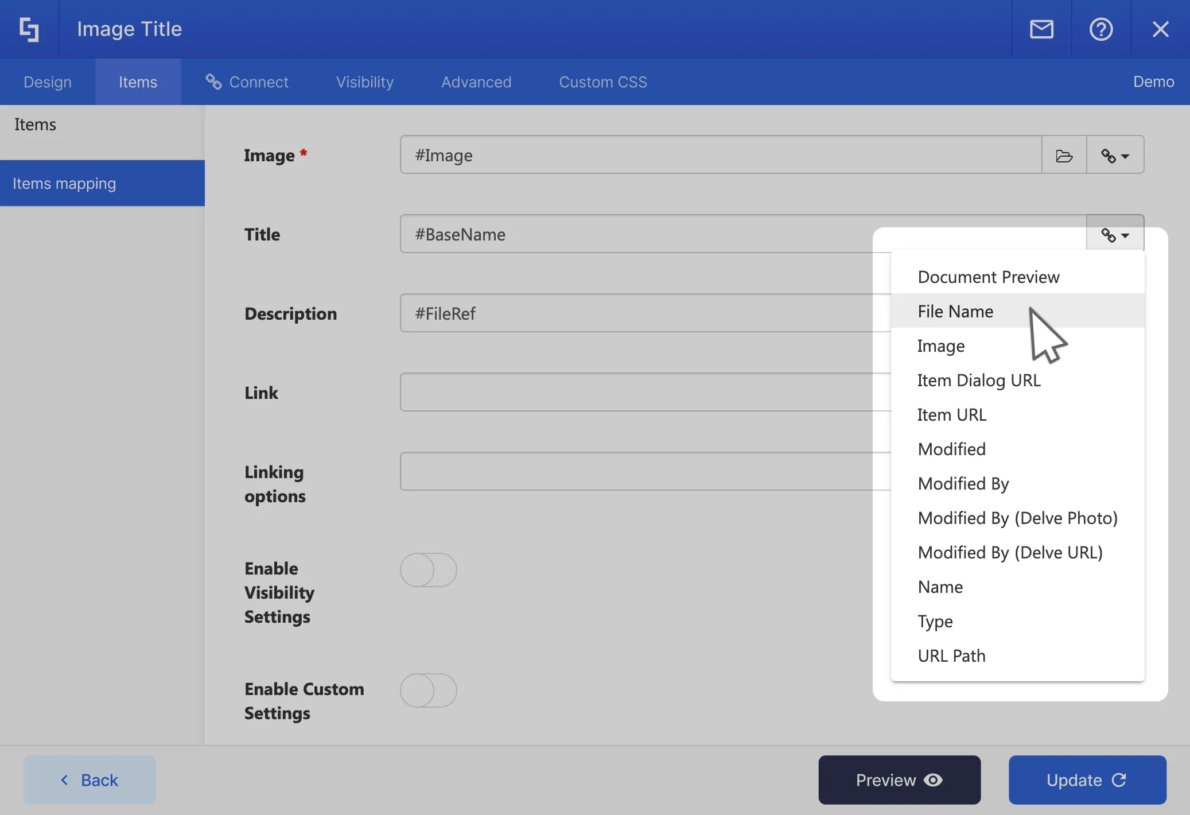The height and width of the screenshot is (815, 1190).
Task: Toggle Enable Visibility Settings switch
Action: (x=428, y=570)
